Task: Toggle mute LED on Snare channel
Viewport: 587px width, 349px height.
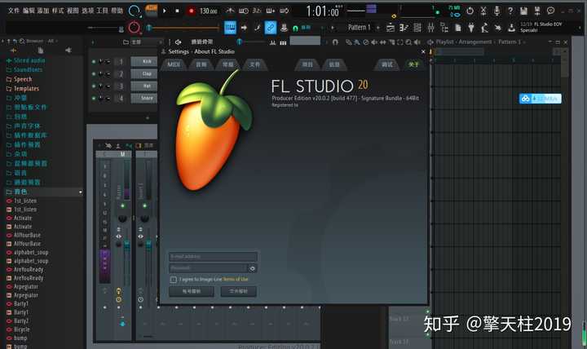Action: coord(94,98)
